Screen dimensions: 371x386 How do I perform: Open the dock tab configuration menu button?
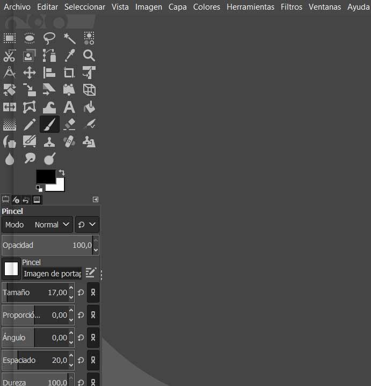point(96,199)
